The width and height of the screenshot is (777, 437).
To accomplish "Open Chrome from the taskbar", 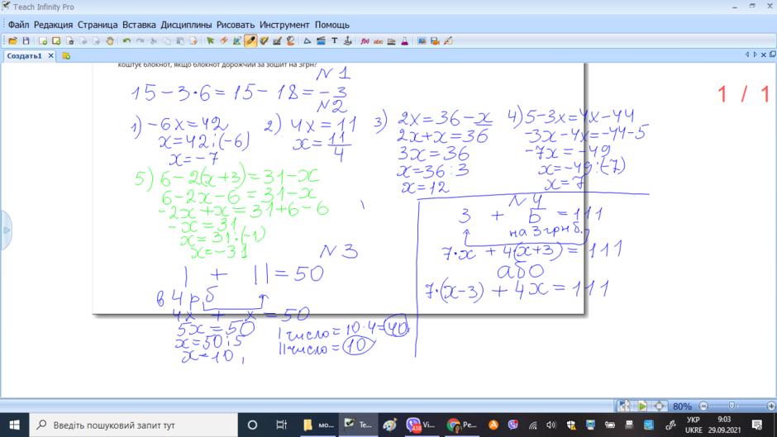I will pos(461,425).
